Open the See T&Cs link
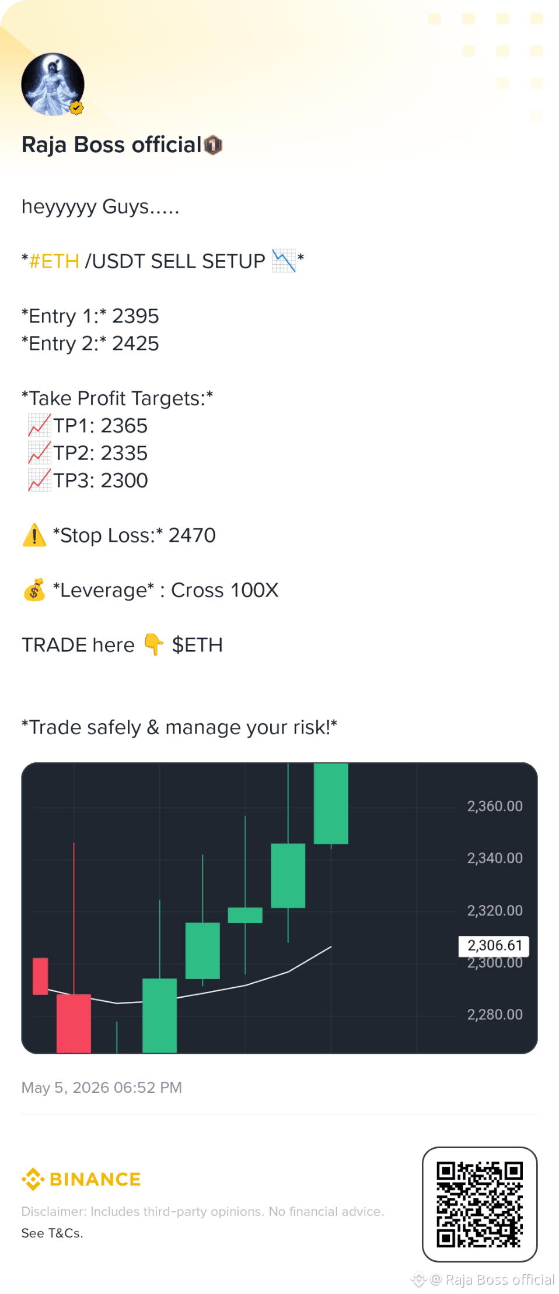The height and width of the screenshot is (1294, 559). pos(52,1233)
